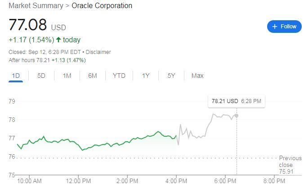
Task: Click the Previous close 75.91 label
Action: 290,165
